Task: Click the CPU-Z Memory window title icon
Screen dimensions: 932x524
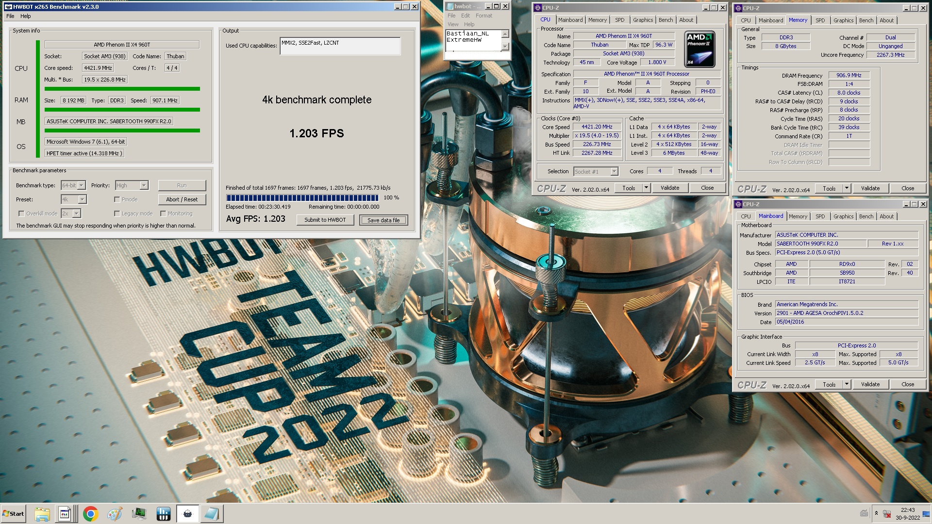Action: click(x=738, y=8)
